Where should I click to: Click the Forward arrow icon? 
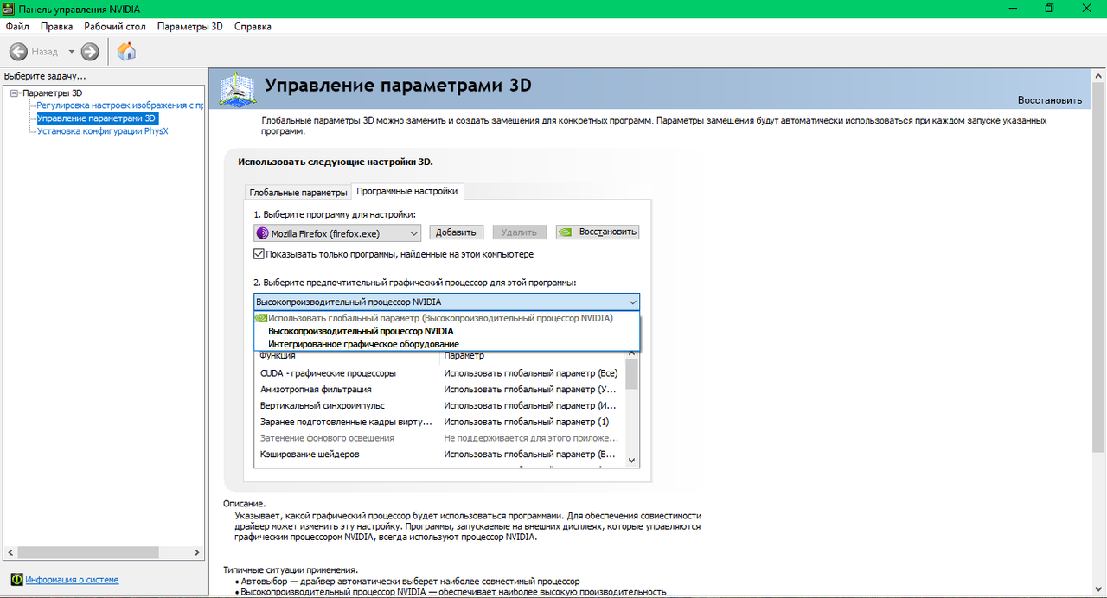coord(90,51)
